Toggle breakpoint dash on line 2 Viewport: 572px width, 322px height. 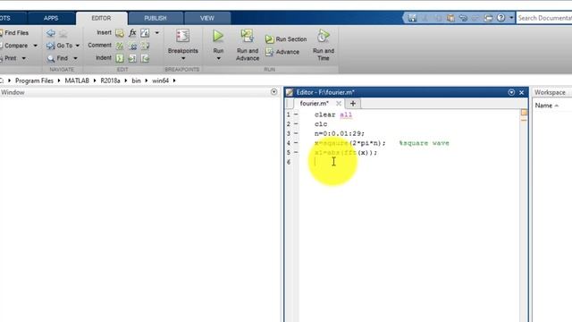(x=296, y=124)
